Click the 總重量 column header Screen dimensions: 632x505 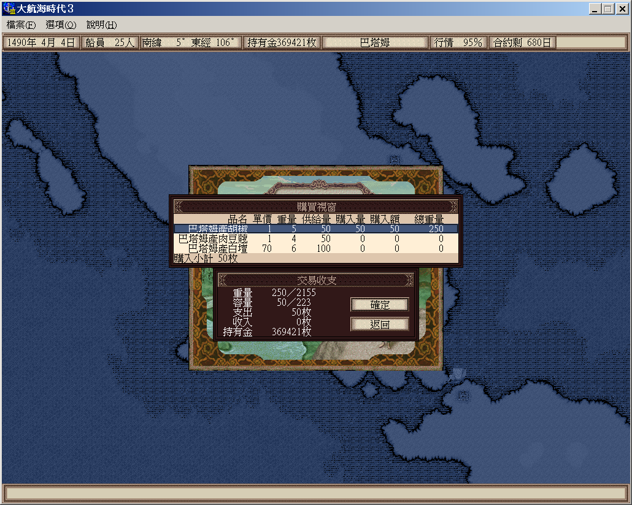pos(429,219)
